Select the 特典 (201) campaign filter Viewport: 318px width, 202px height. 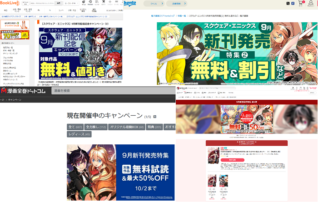(x=154, y=127)
